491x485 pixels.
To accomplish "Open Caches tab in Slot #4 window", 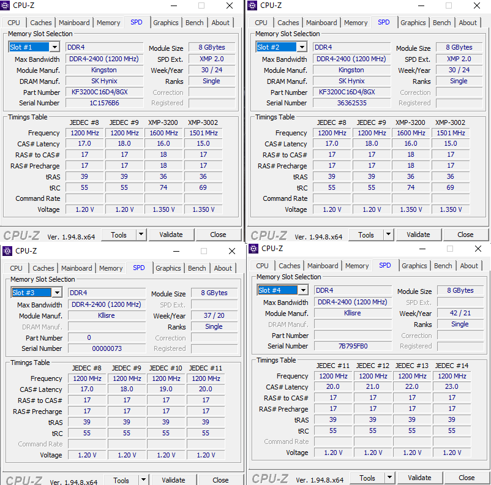I will tap(290, 266).
